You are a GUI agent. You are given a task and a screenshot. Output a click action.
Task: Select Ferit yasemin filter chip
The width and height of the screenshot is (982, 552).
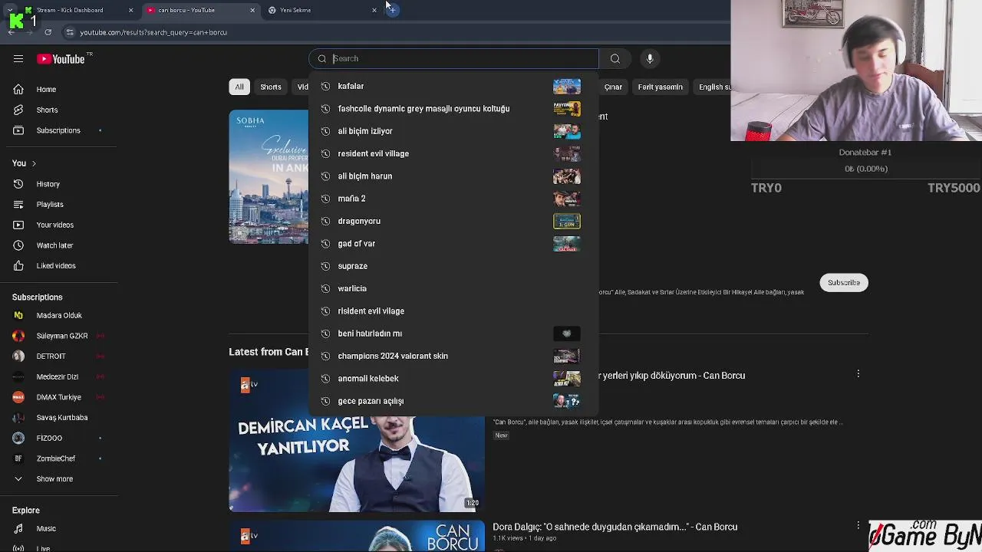point(660,87)
